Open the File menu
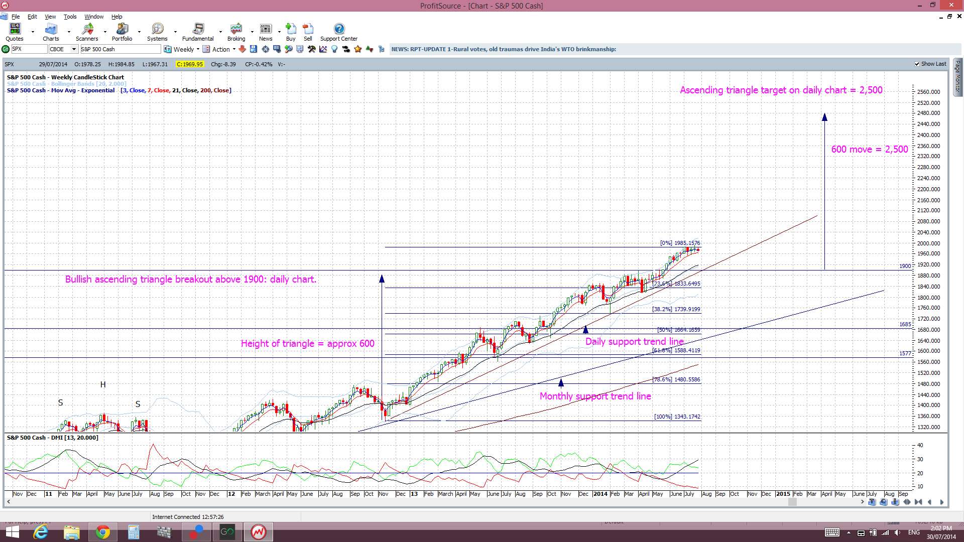This screenshot has width=964, height=542. point(16,17)
